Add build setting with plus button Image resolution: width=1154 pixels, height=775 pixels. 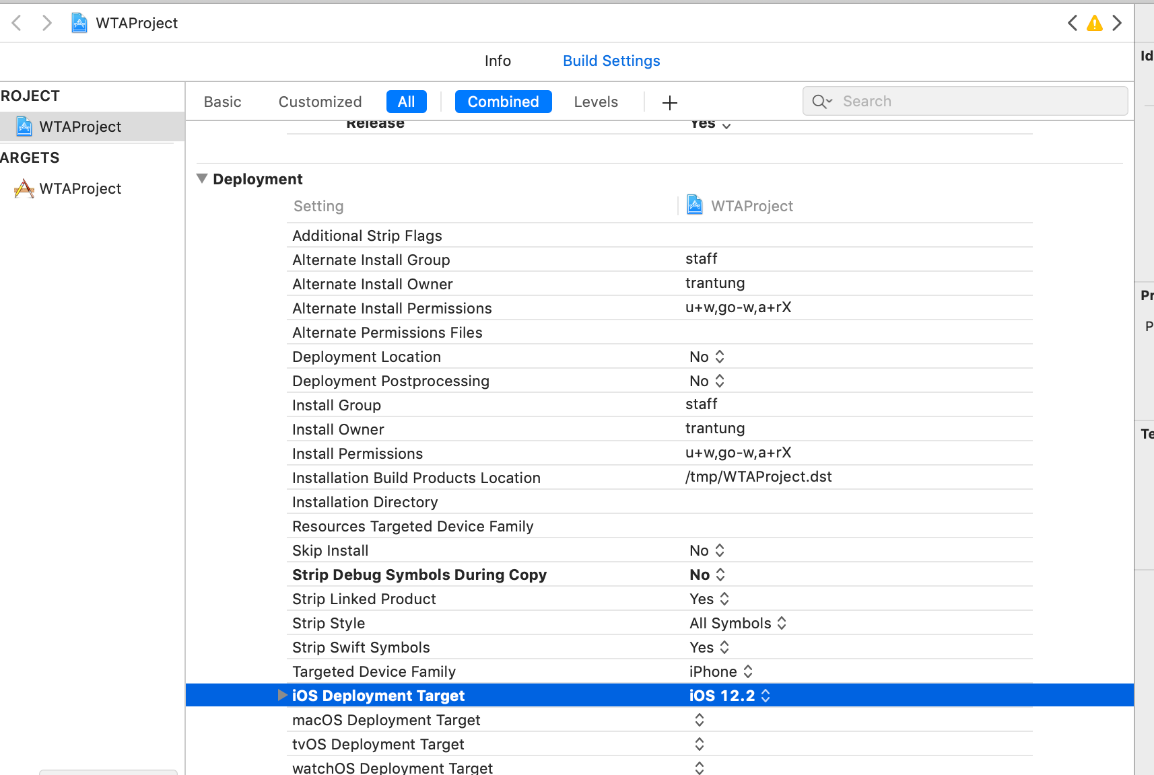[669, 102]
